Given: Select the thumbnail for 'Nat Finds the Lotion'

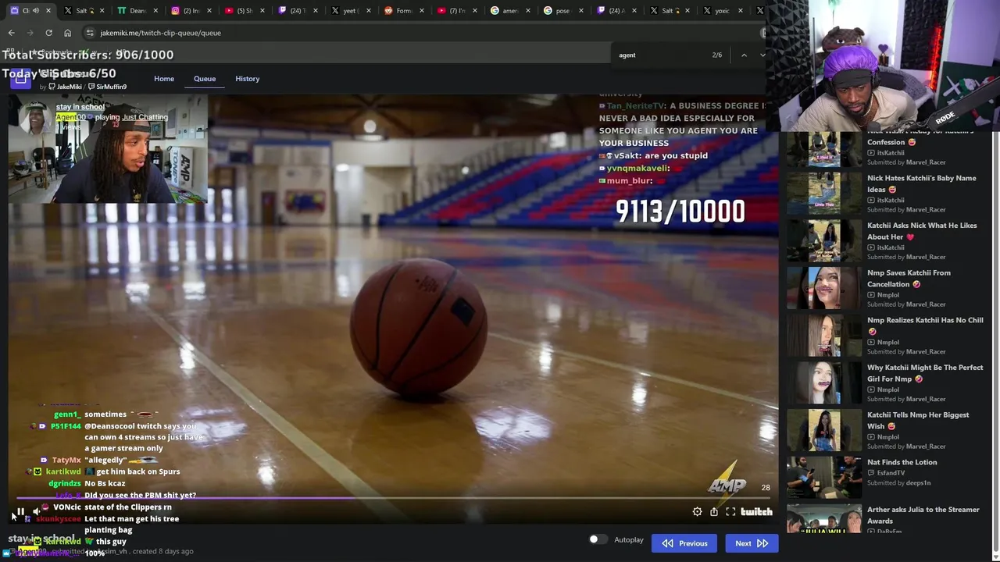Looking at the screenshot, I should click(824, 478).
